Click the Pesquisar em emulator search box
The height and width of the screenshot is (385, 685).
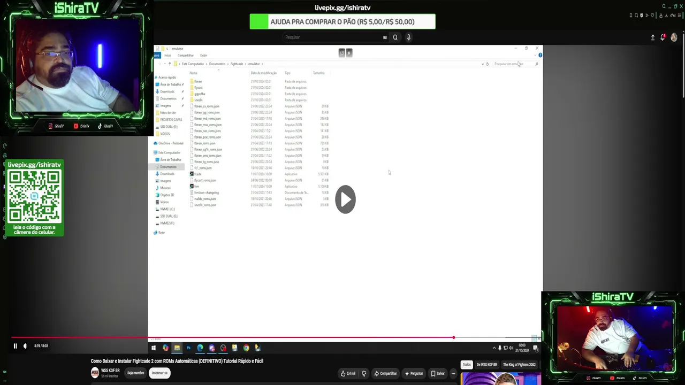pos(515,64)
